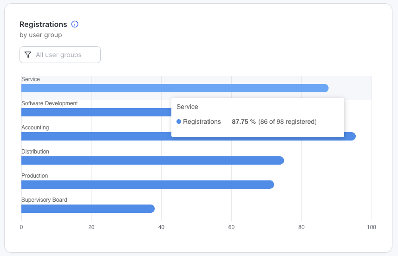Screen dimensions: 398x256
Task: Click the 100 x-axis tick label
Action: 371,227
